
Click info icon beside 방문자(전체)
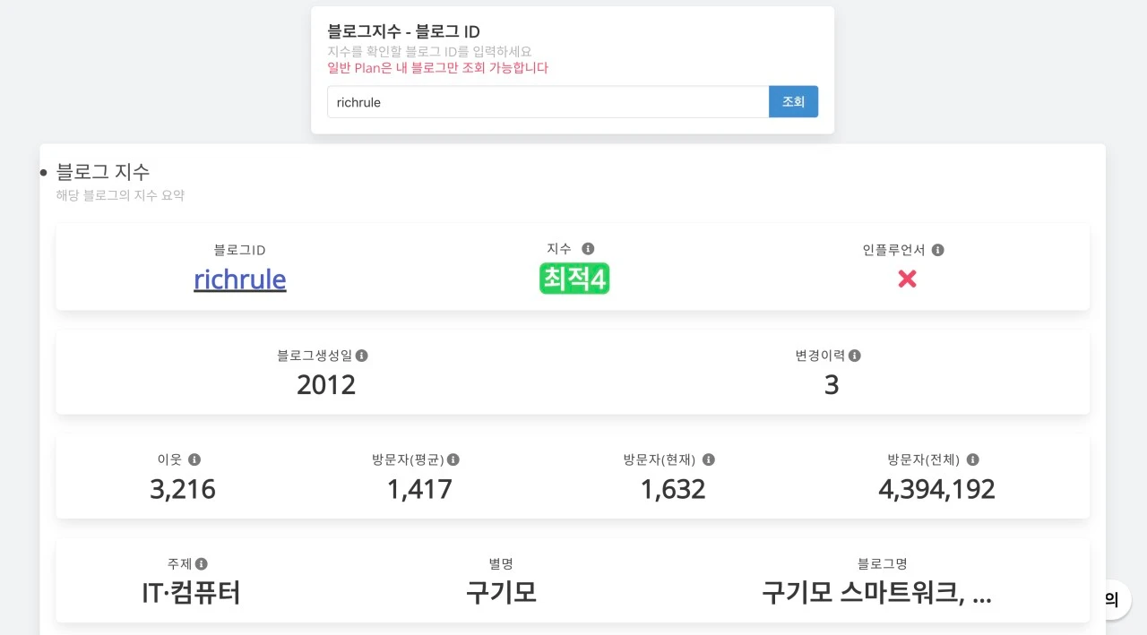973,459
